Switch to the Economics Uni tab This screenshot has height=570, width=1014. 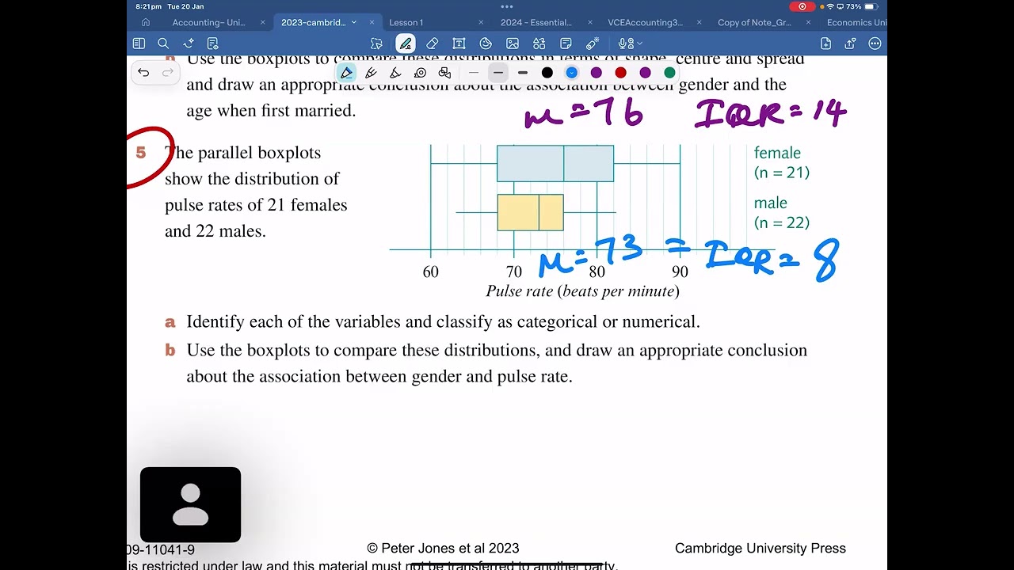point(856,22)
